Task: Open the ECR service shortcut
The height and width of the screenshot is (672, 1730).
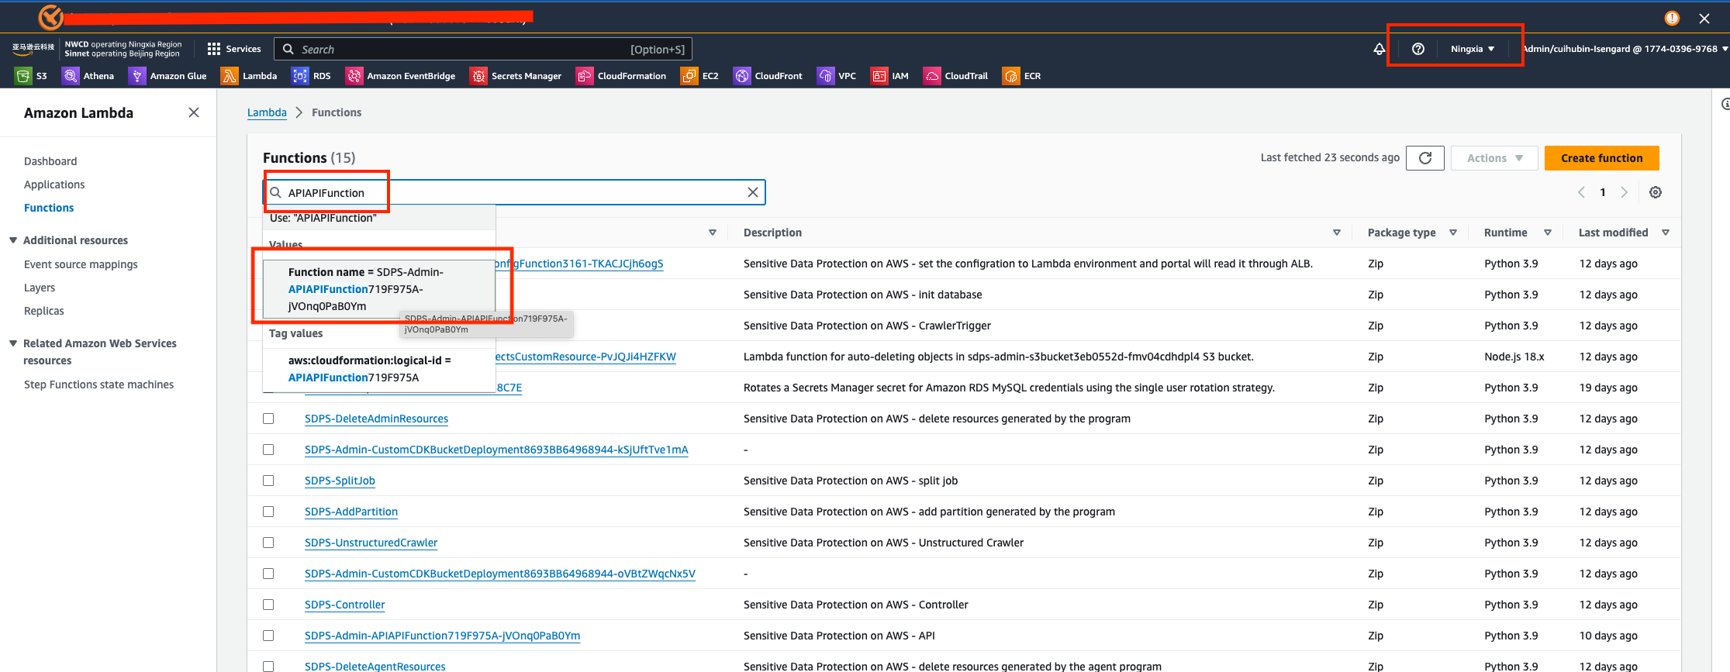Action: click(1022, 76)
